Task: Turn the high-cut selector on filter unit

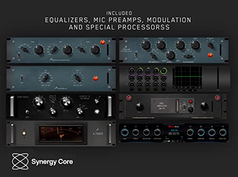Action: (x=78, y=78)
